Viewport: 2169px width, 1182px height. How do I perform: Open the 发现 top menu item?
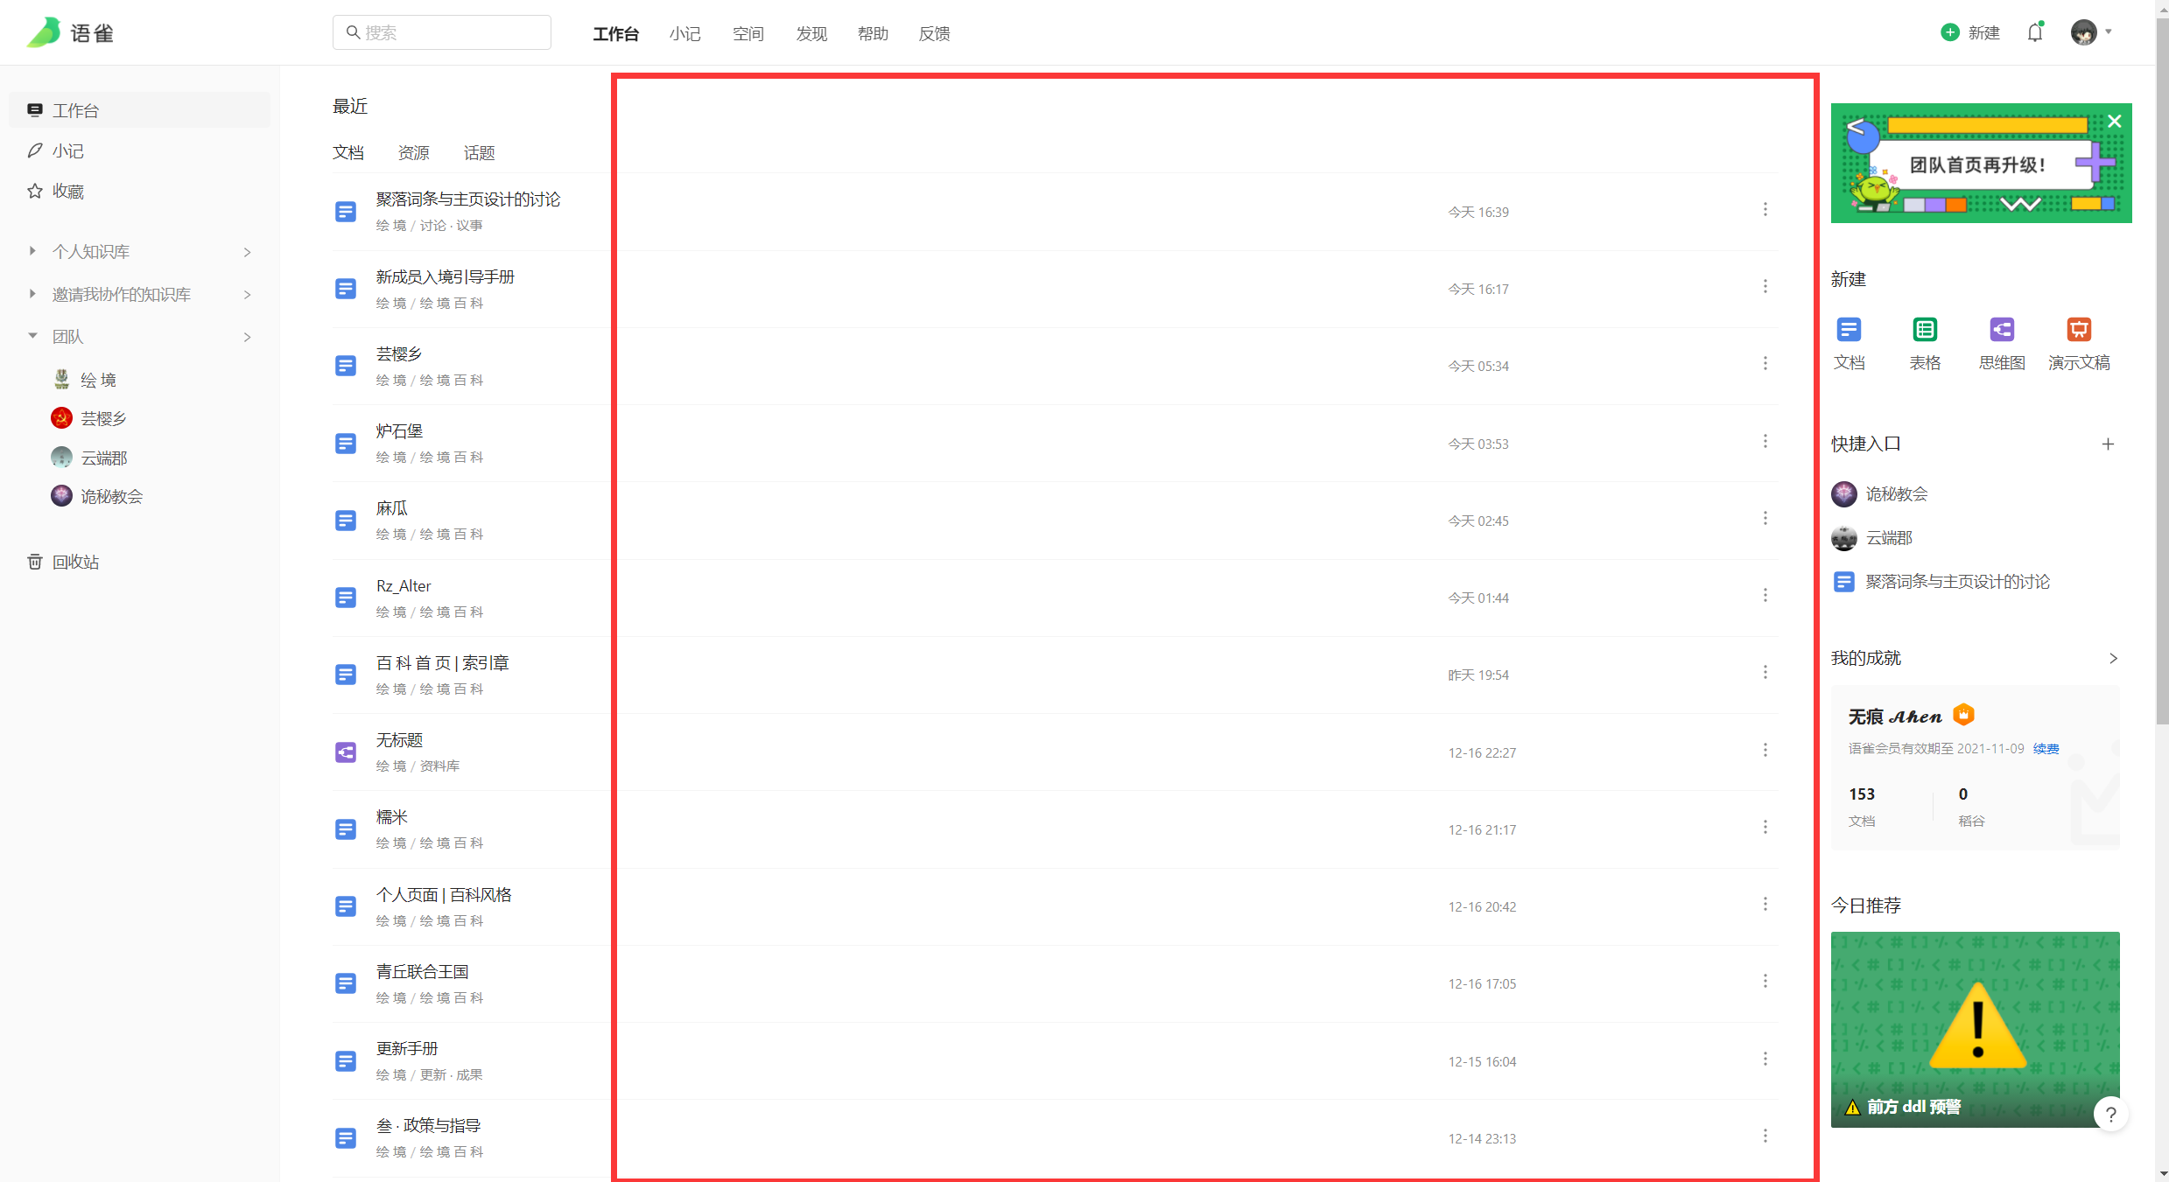811,34
